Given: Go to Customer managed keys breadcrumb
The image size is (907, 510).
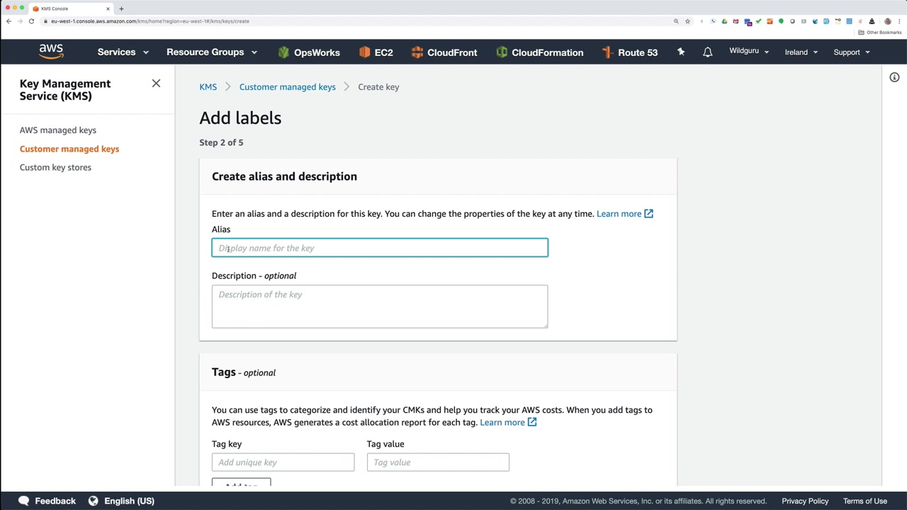Looking at the screenshot, I should [287, 87].
